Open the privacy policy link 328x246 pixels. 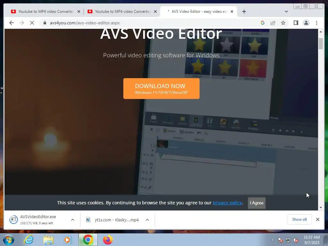(x=227, y=203)
